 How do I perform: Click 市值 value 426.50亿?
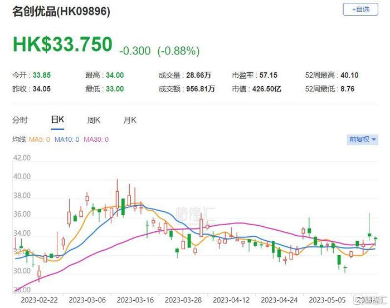267,89
